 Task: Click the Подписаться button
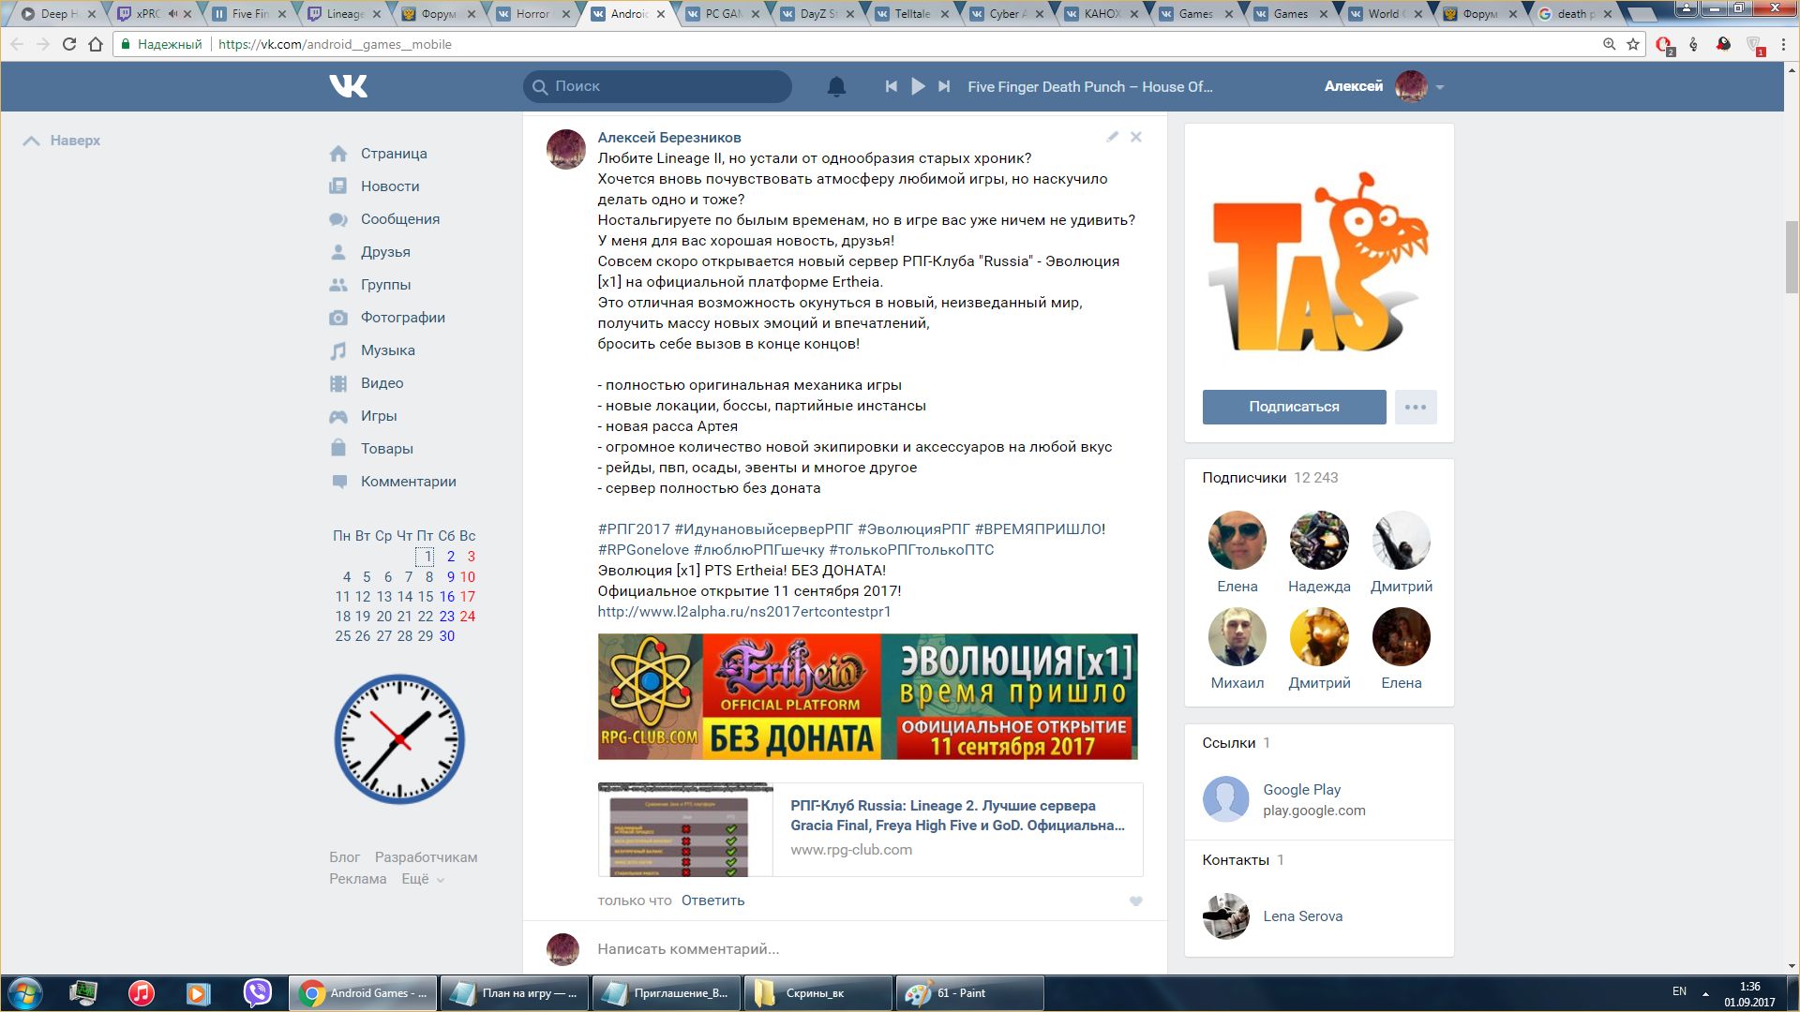(x=1294, y=407)
